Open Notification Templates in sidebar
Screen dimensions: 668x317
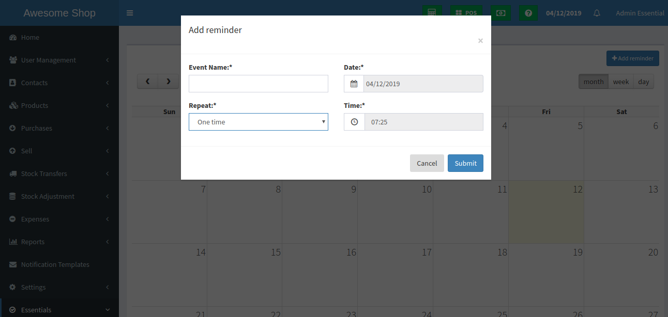point(55,264)
